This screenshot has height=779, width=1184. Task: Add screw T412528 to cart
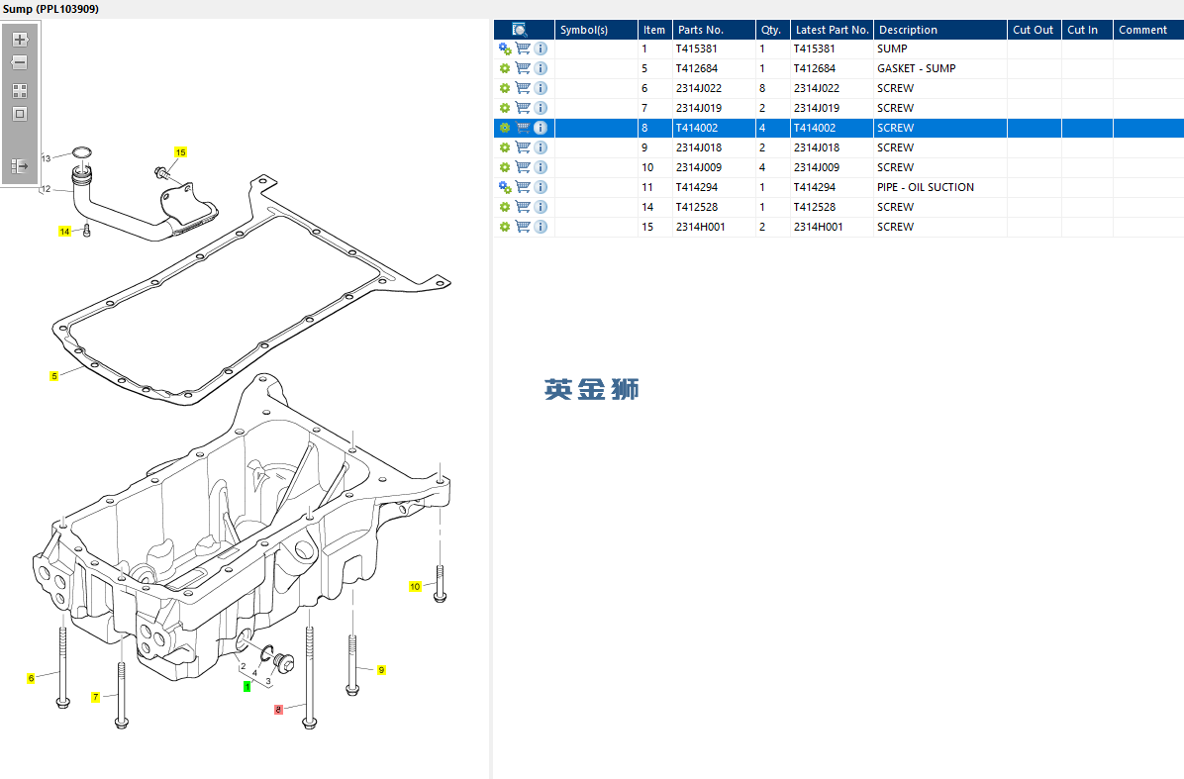point(523,206)
